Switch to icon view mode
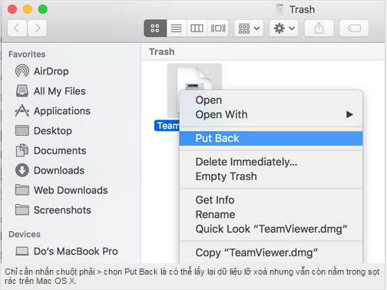Viewport: 387px width, 290px height. [x=155, y=28]
